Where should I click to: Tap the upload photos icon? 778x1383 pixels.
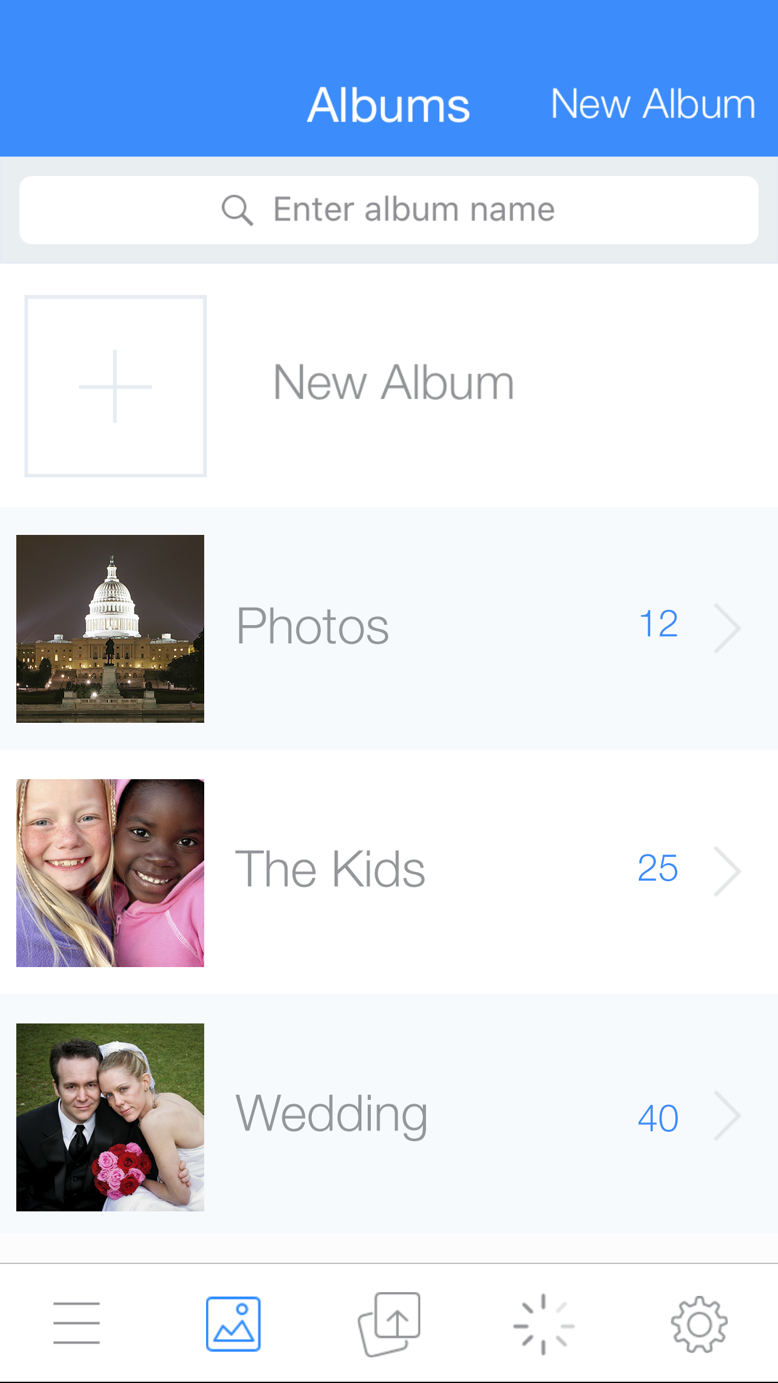pos(389,1323)
